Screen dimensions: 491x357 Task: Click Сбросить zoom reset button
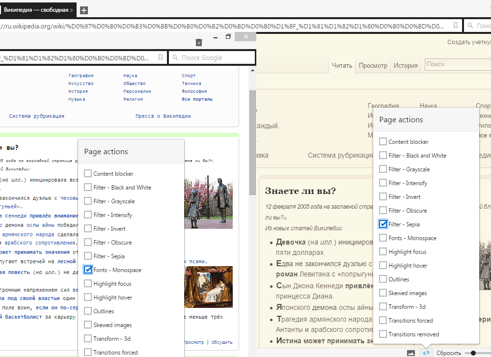[x=449, y=353]
